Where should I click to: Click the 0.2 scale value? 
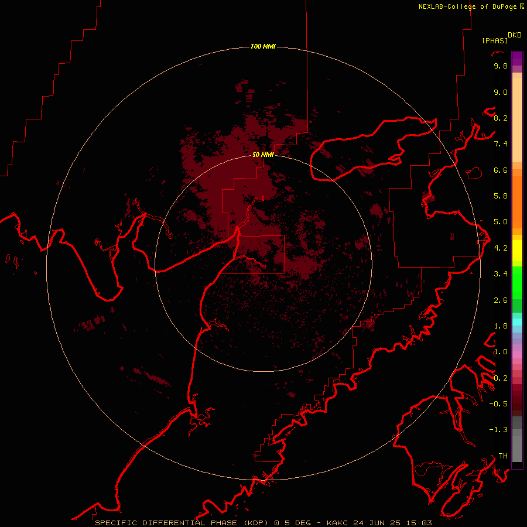pos(501,378)
